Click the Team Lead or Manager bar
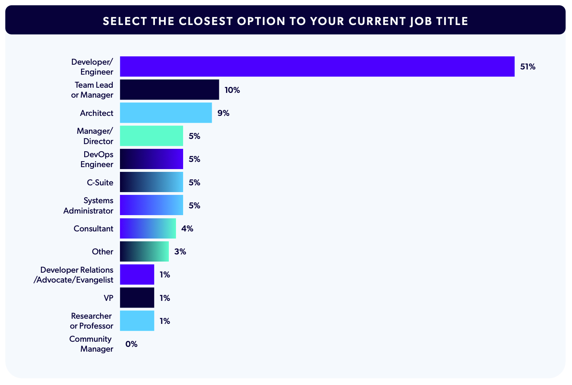 [x=169, y=90]
